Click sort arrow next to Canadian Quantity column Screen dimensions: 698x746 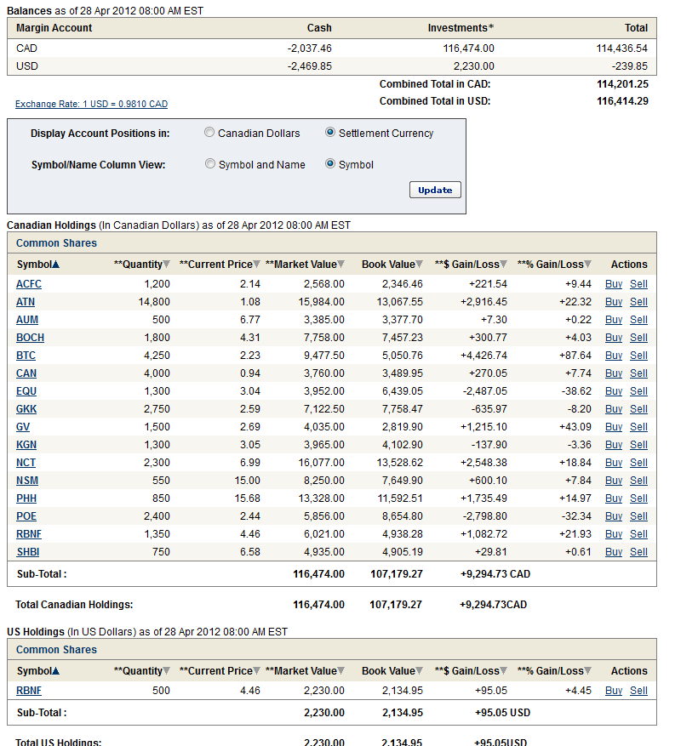166,265
